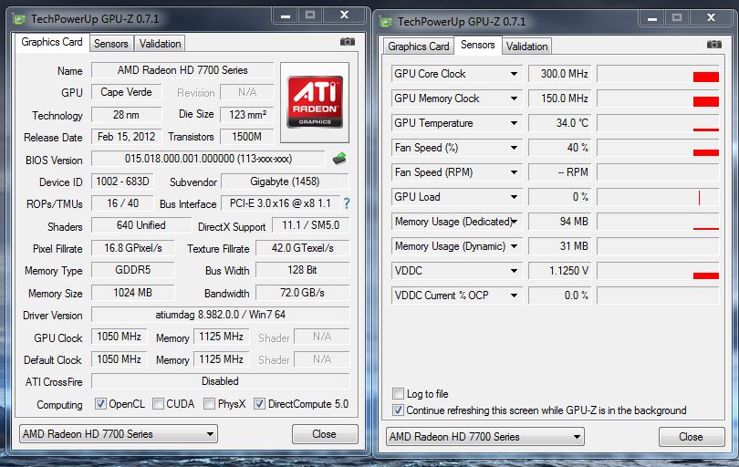Click the GPU-Z app icon in the right window title bar
739x467 pixels.
(387, 22)
